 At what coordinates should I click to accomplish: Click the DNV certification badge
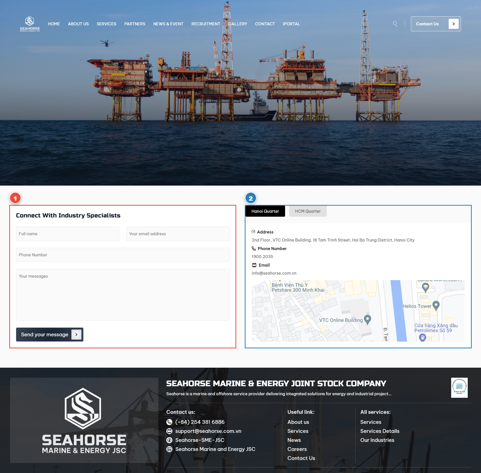[x=459, y=388]
